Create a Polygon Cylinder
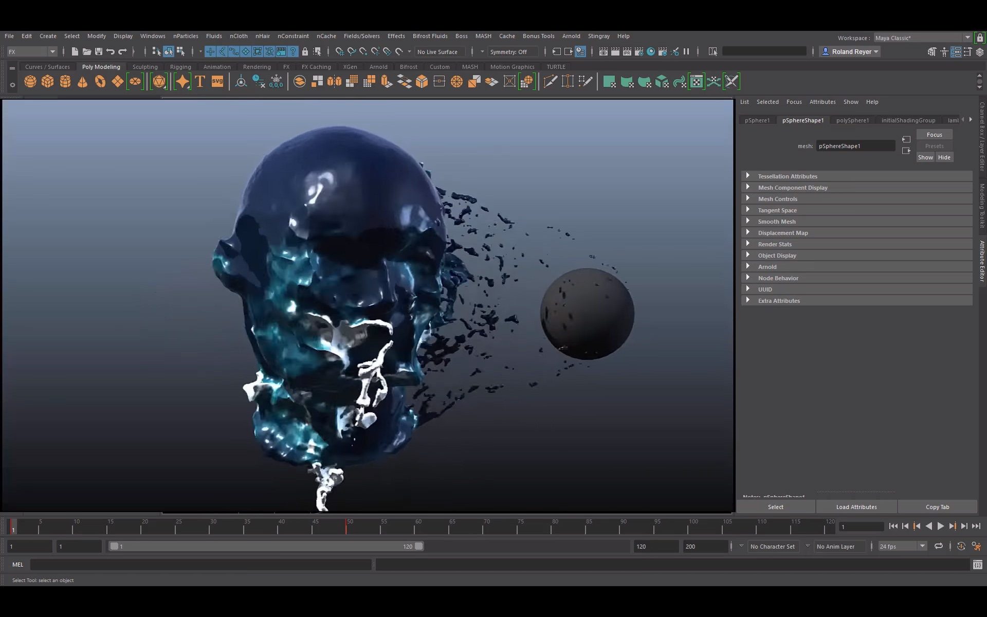 pos(65,81)
